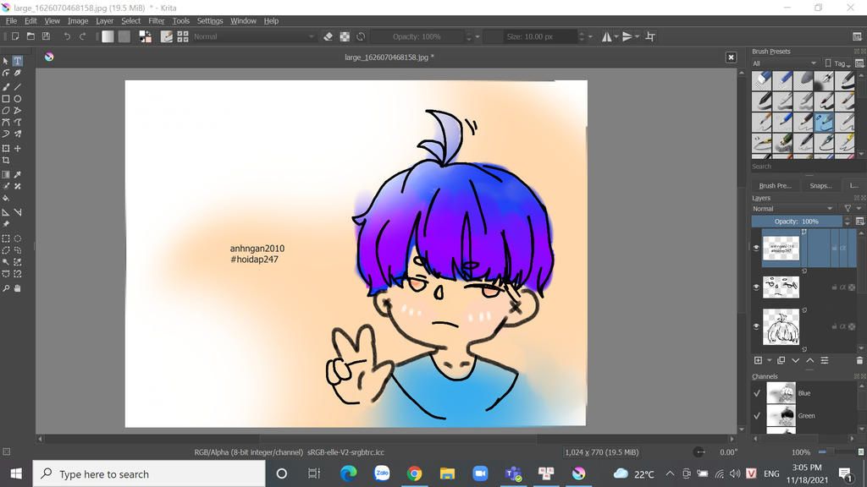Image resolution: width=867 pixels, height=487 pixels.
Task: Open brush editor settings icon
Action: click(x=166, y=36)
